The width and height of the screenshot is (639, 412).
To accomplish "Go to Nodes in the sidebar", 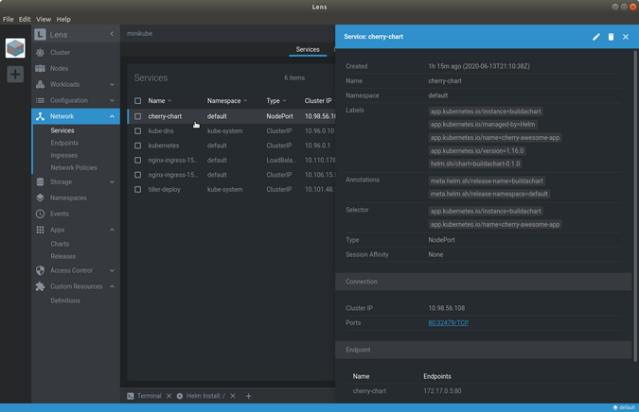I will coord(60,68).
